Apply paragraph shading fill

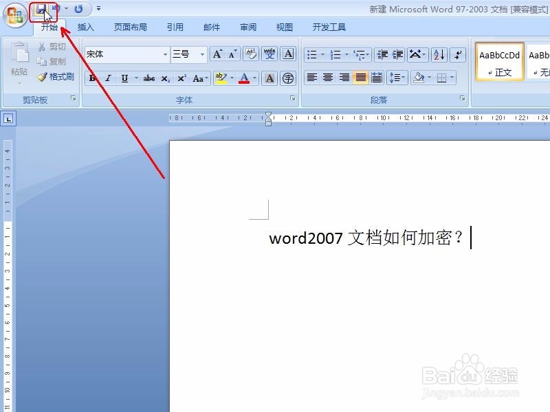click(419, 77)
